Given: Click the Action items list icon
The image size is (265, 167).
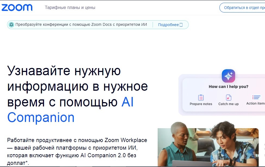Looking at the screenshot, I should tap(256, 97).
